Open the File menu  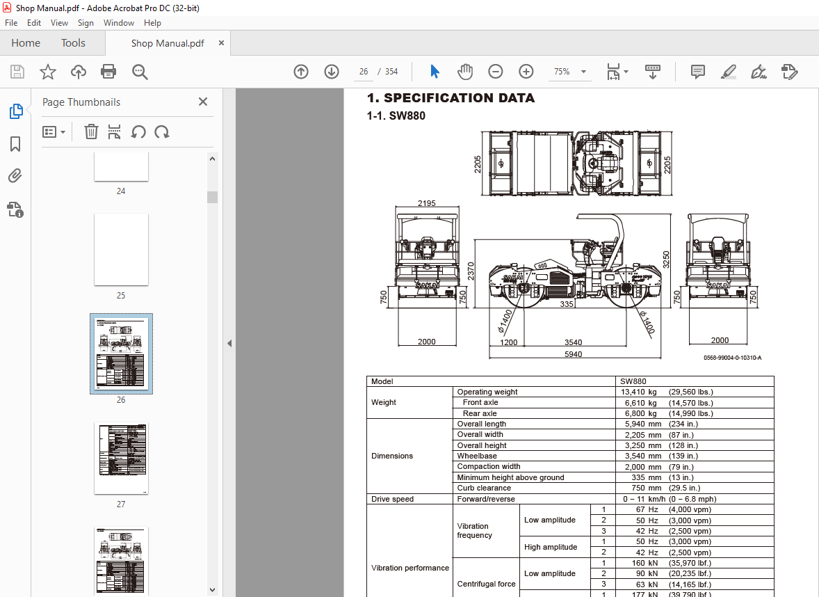click(11, 23)
